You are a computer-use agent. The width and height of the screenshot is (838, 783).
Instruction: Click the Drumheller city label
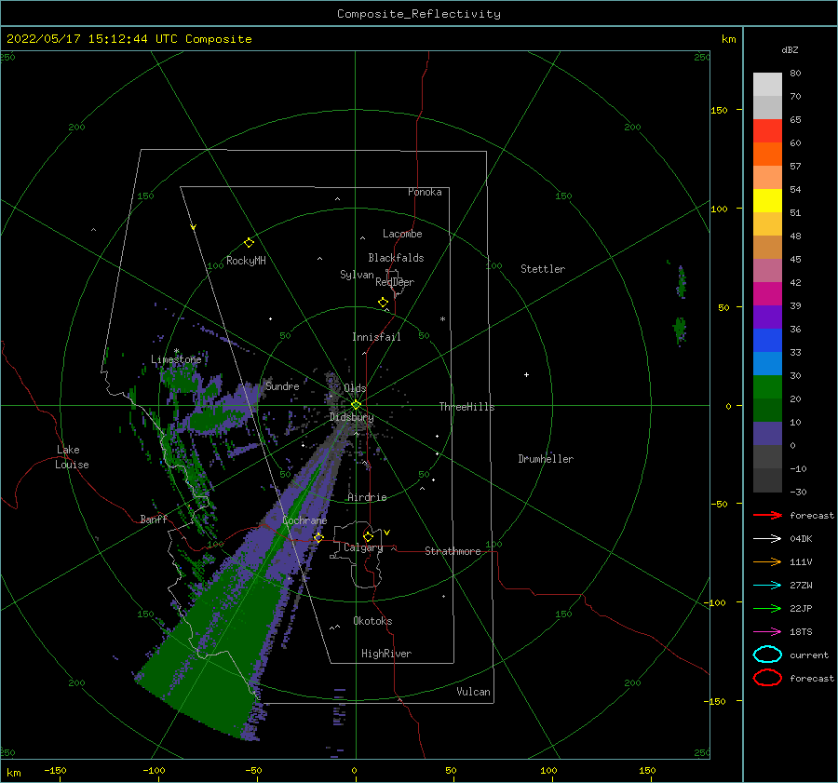coord(546,459)
